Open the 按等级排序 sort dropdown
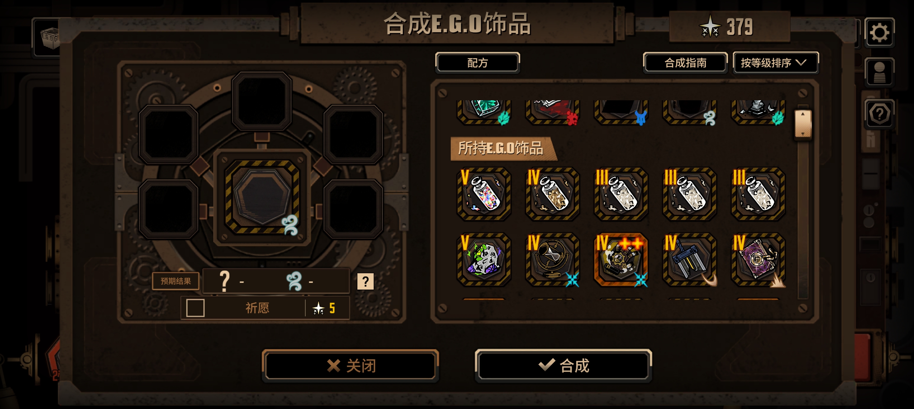The width and height of the screenshot is (914, 409). (776, 63)
